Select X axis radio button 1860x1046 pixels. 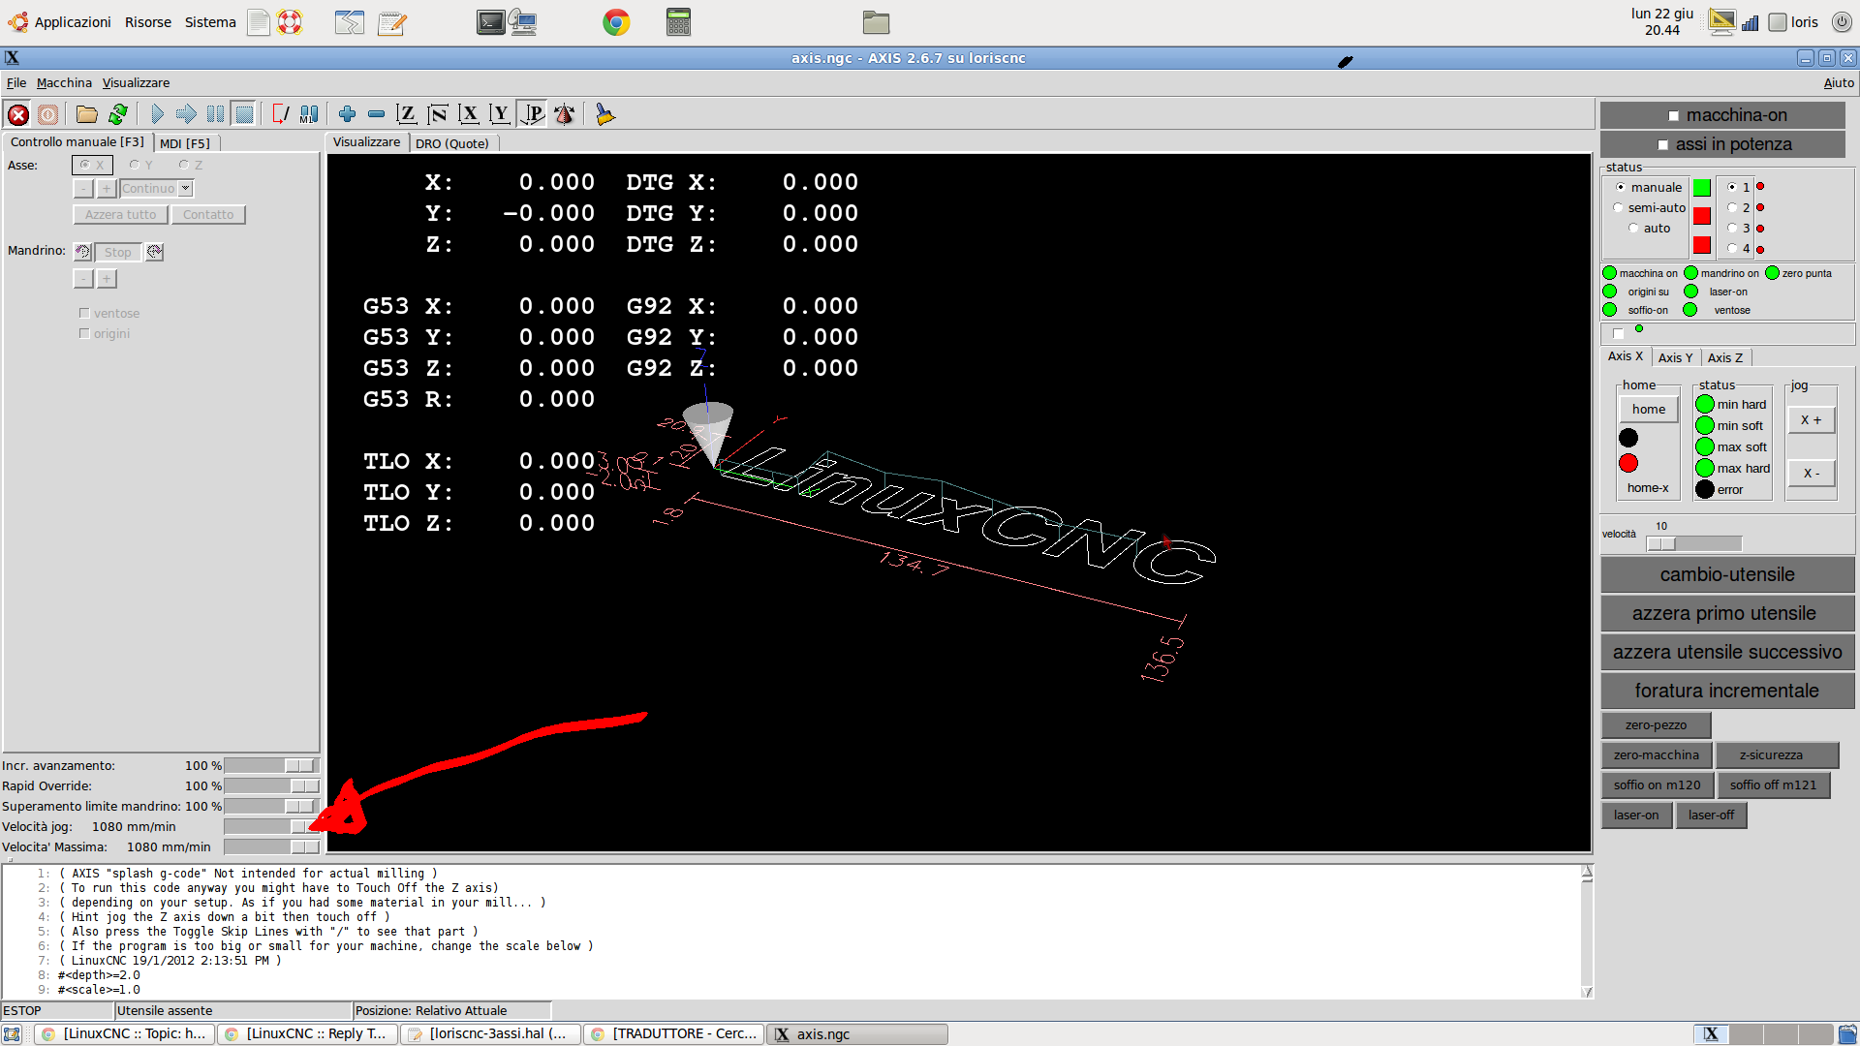pos(92,166)
